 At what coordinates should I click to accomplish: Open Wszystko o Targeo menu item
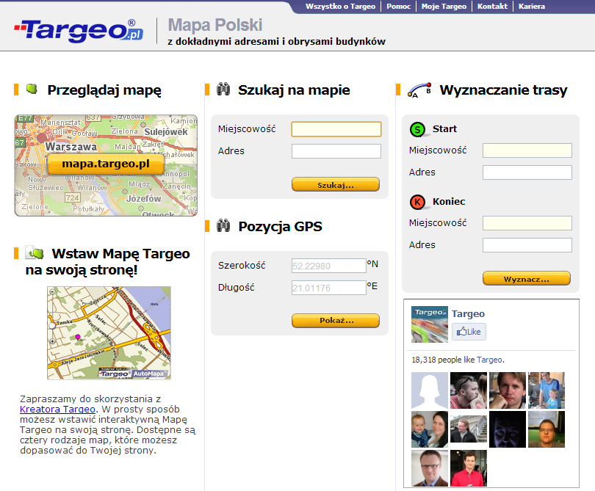point(340,7)
